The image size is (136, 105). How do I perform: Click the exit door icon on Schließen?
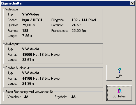click(x=119, y=91)
